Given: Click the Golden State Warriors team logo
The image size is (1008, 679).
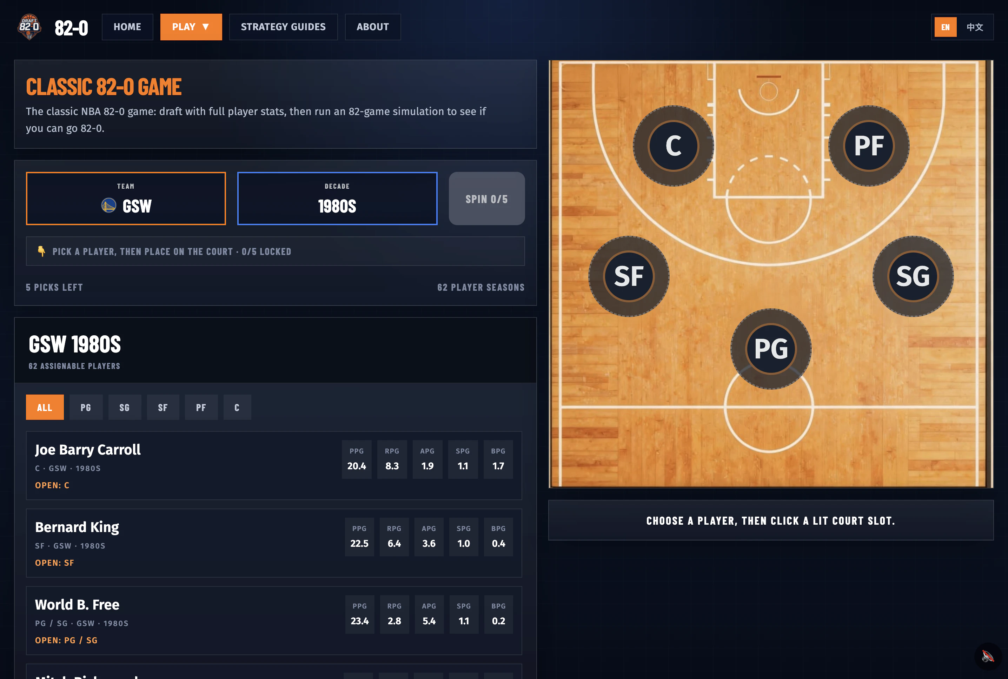Looking at the screenshot, I should [109, 205].
